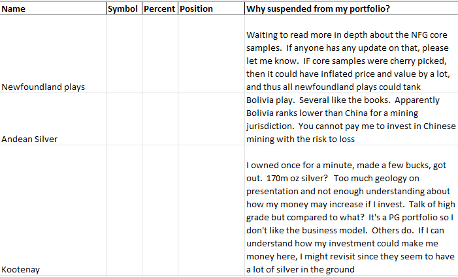The width and height of the screenshot is (458, 277).
Task: Select the Symbol header cell
Action: click(123, 9)
